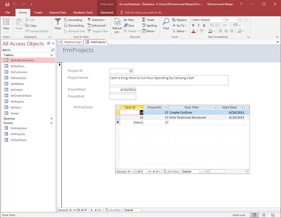The height and width of the screenshot is (218, 281).
Task: Click the Find binoculars icon
Action: tap(166, 22)
